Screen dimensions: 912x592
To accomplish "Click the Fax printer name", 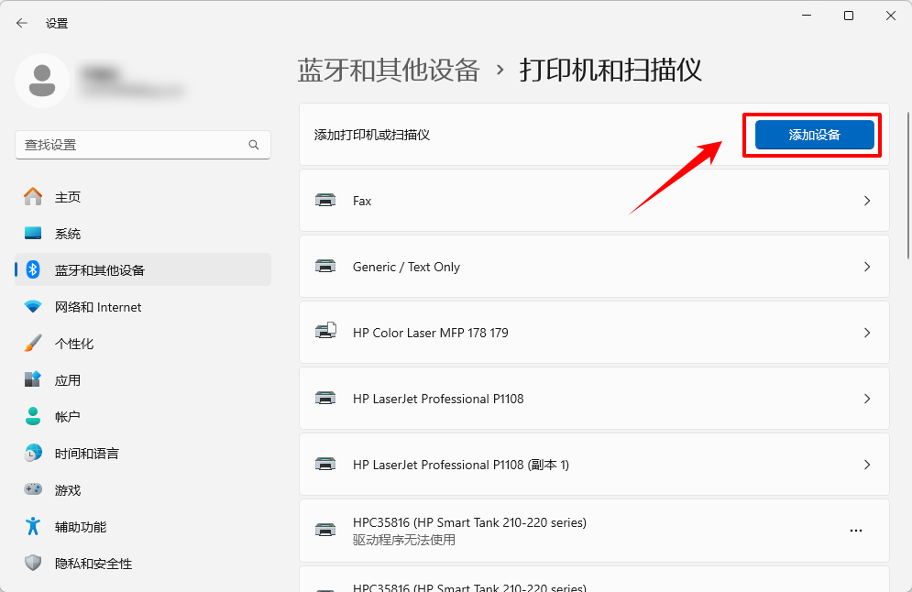I will tap(362, 201).
